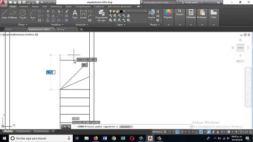Click the MODELO status bar button
Viewport: 253px width, 142px height.
pyautogui.click(x=157, y=132)
